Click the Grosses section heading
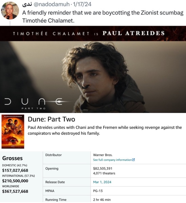The width and height of the screenshot is (186, 203). click(13, 158)
